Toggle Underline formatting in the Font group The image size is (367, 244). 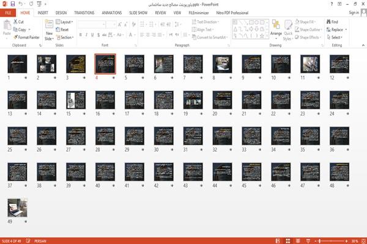pyautogui.click(x=92, y=35)
